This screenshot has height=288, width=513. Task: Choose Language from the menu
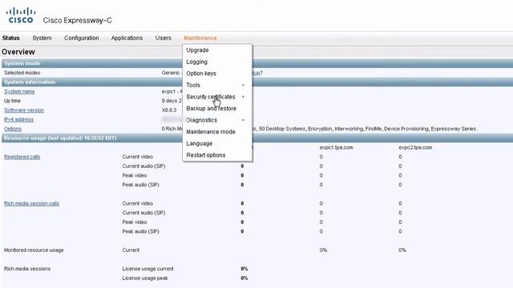[200, 143]
